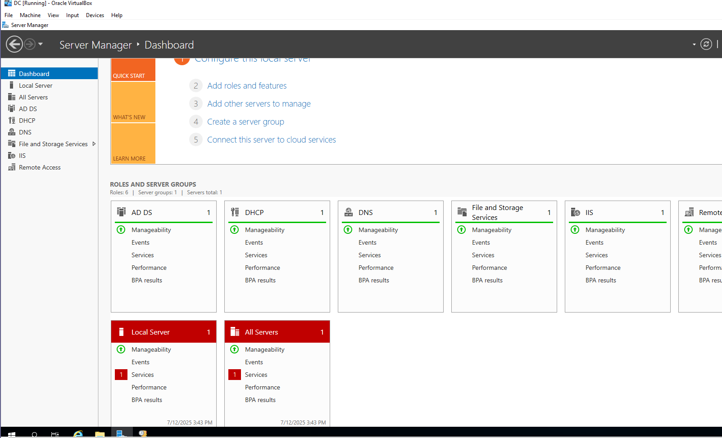Open Task View on the taskbar
Image resolution: width=722 pixels, height=438 pixels.
(x=55, y=434)
